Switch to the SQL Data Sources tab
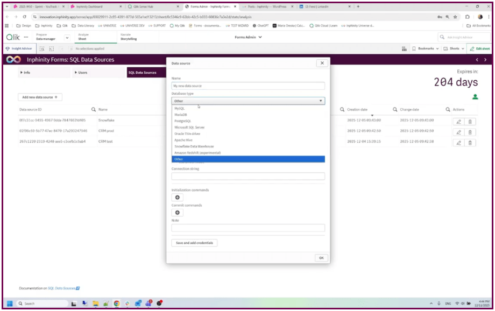The image size is (495, 311). coord(146,73)
